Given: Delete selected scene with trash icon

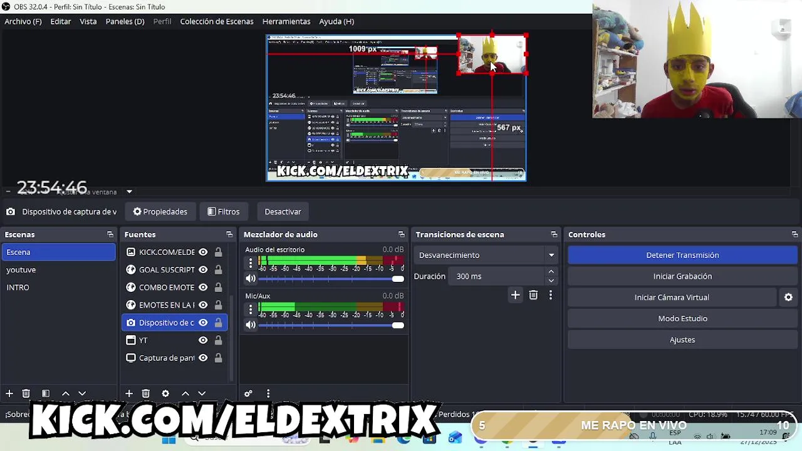Looking at the screenshot, I should 26,393.
